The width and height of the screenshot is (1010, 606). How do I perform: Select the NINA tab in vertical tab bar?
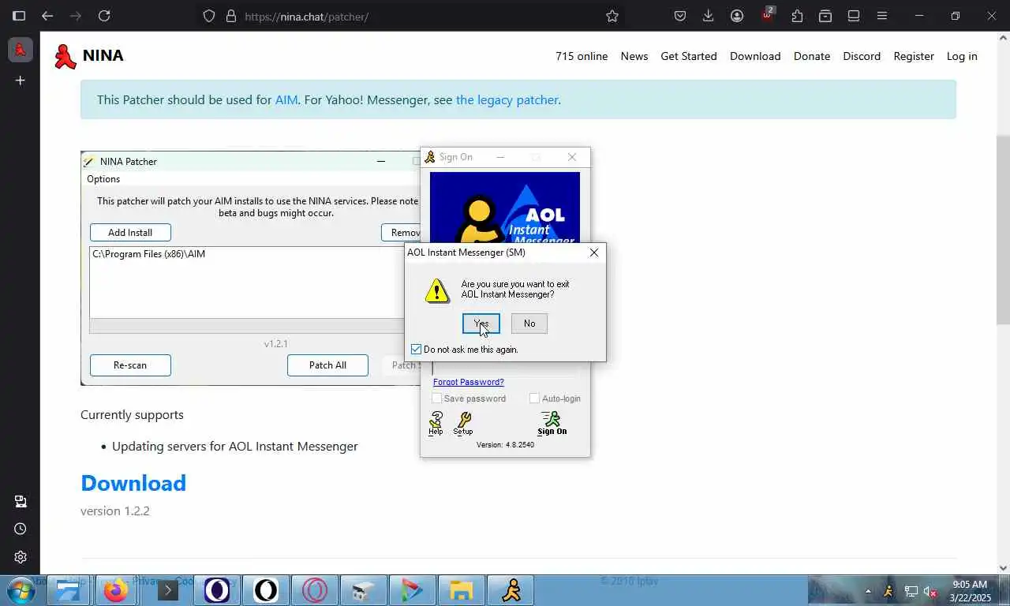coord(21,50)
